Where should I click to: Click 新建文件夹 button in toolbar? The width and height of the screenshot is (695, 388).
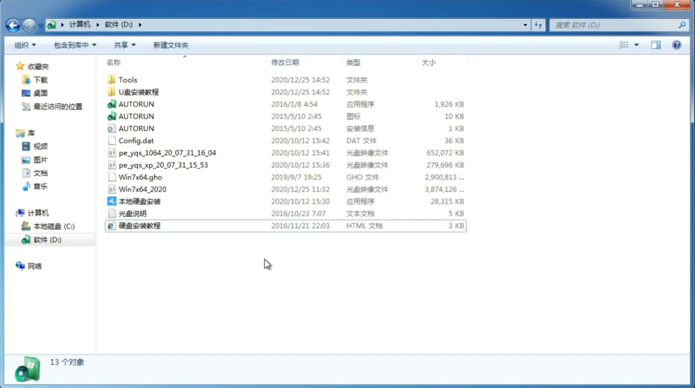(171, 45)
